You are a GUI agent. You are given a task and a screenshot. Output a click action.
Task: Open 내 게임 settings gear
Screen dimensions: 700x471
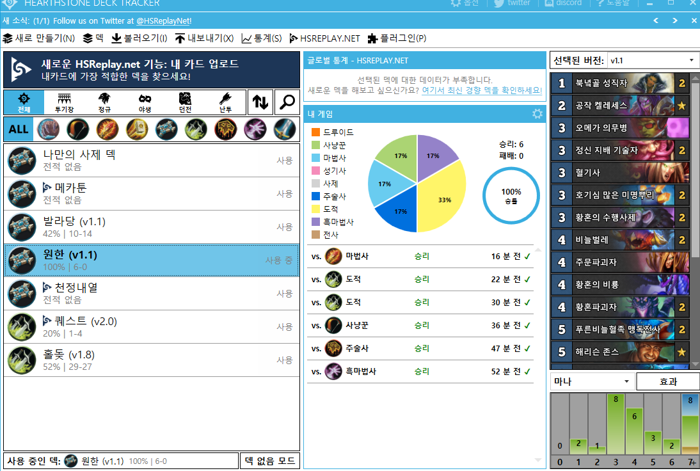point(537,114)
